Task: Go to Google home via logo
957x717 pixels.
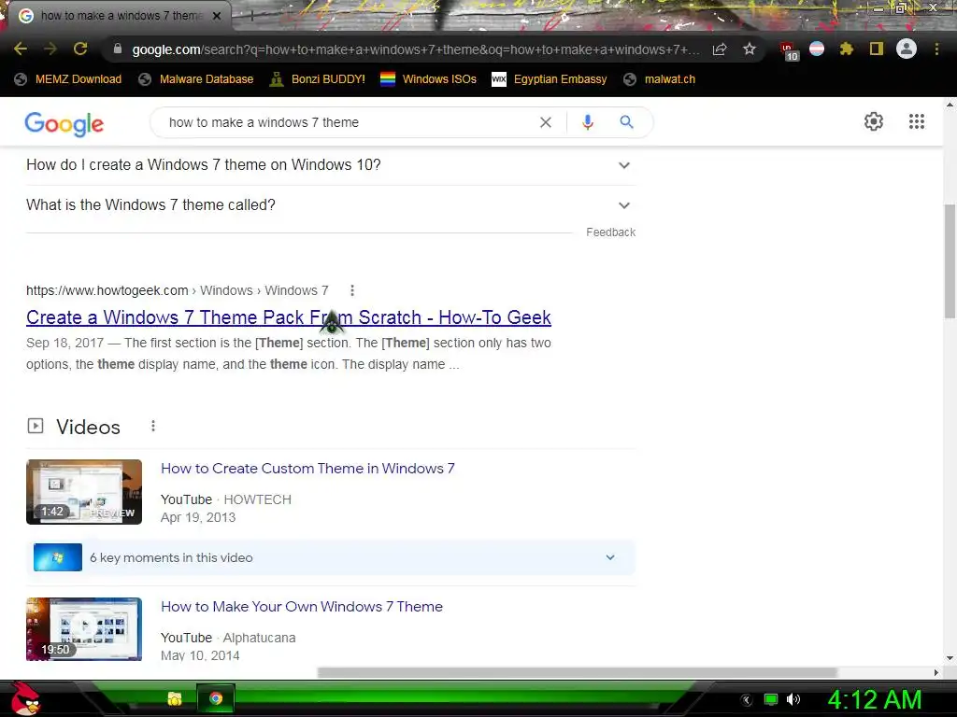Action: [64, 124]
